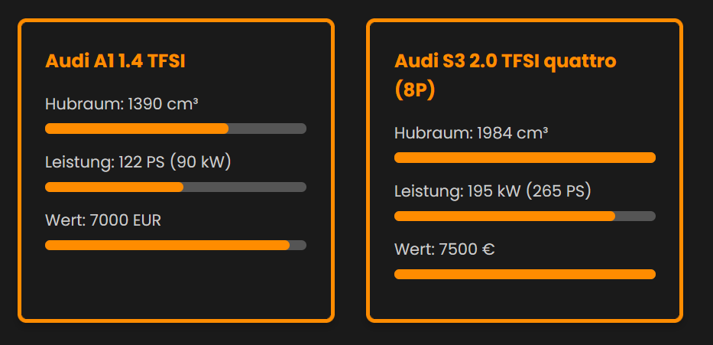This screenshot has width=713, height=345.
Task: Click the orange fill of S3 Leistung bar
Action: click(504, 216)
